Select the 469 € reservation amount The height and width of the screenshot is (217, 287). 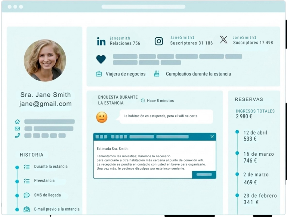[x=250, y=182]
